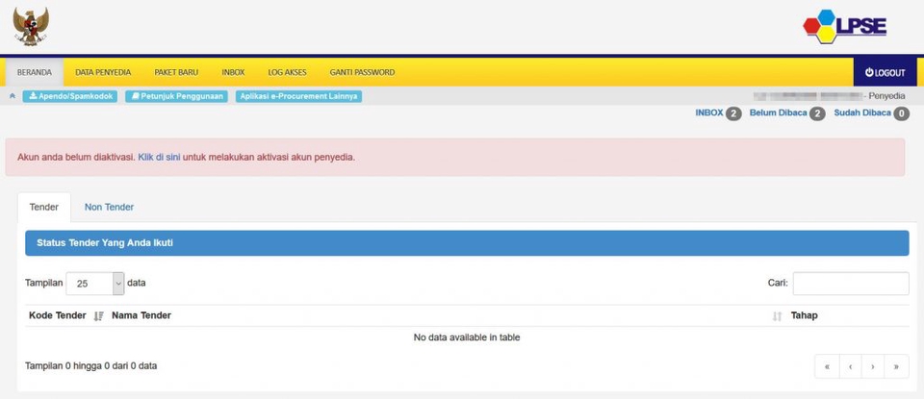Click the Garuda emblem logo
Screen dimensions: 924x399
[31, 27]
